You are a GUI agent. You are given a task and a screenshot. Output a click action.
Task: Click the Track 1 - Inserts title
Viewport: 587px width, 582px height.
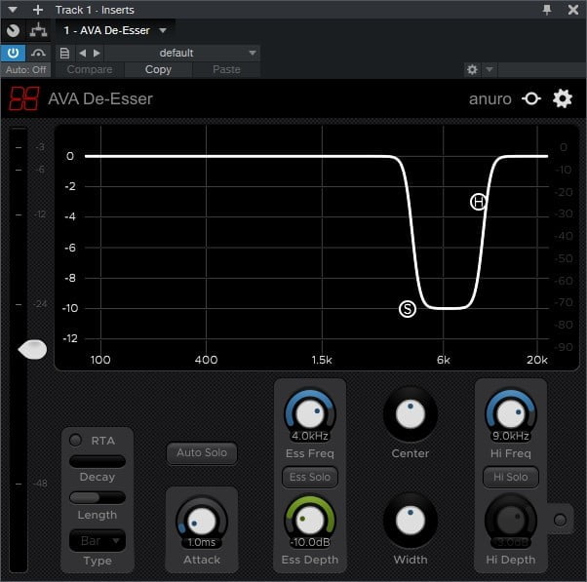[95, 10]
